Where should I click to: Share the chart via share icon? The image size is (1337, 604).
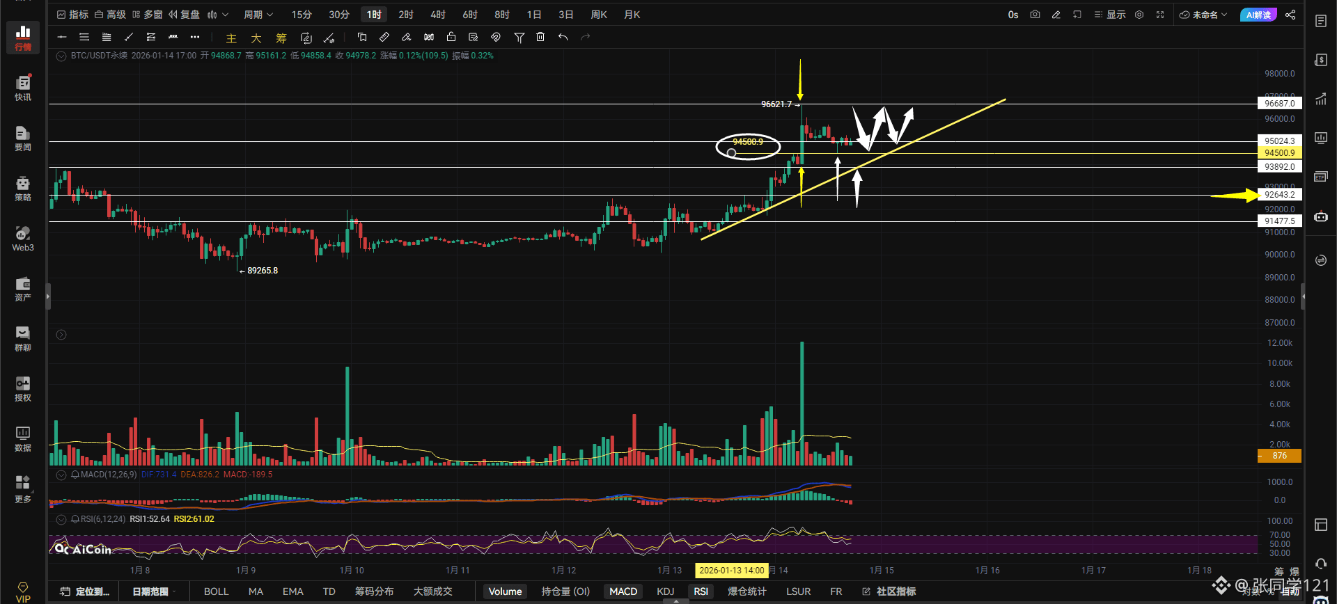[1290, 15]
